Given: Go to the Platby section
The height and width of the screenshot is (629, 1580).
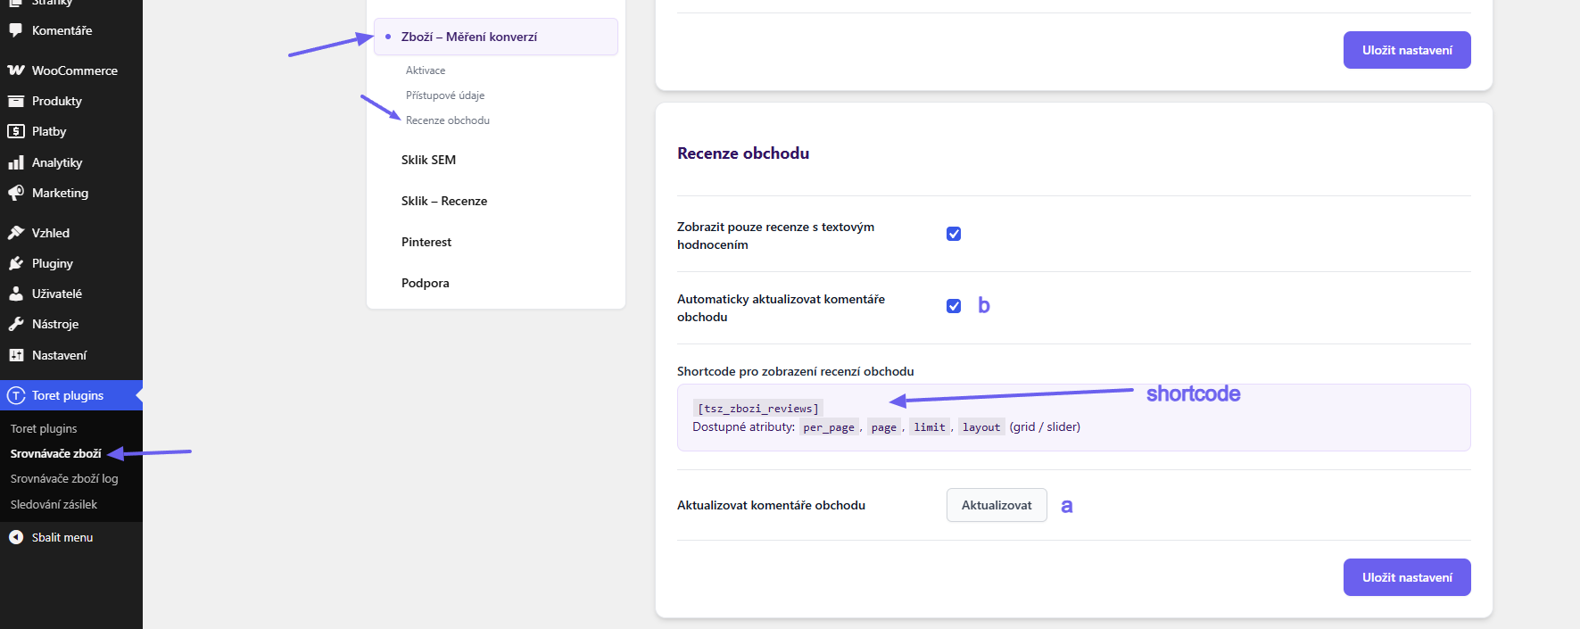Looking at the screenshot, I should coord(49,131).
